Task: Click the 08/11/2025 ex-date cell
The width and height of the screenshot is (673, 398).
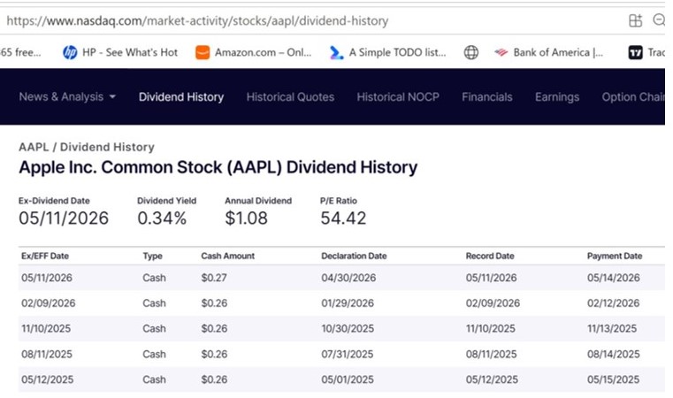Action: point(47,354)
